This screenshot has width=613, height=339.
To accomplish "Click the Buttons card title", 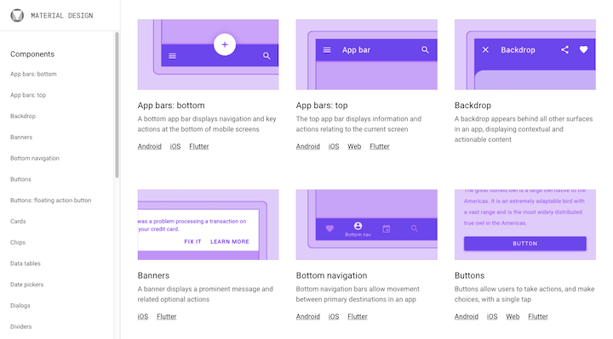I will click(x=469, y=275).
